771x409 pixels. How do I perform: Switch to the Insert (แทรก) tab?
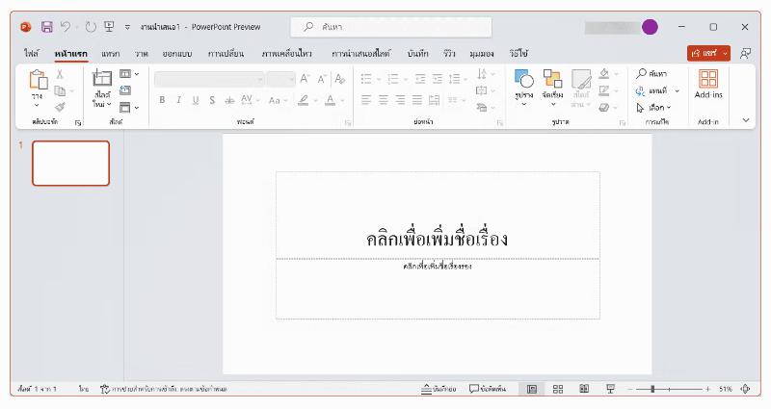tap(110, 54)
